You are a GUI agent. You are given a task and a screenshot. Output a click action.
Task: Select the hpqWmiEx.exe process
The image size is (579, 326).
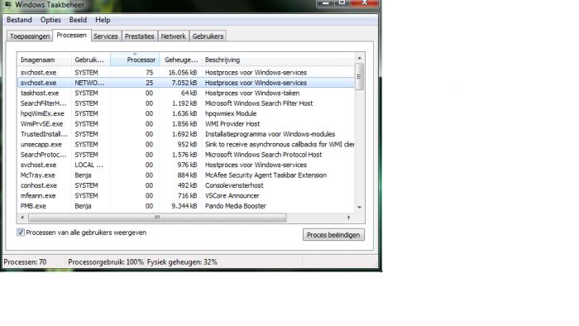186,113
